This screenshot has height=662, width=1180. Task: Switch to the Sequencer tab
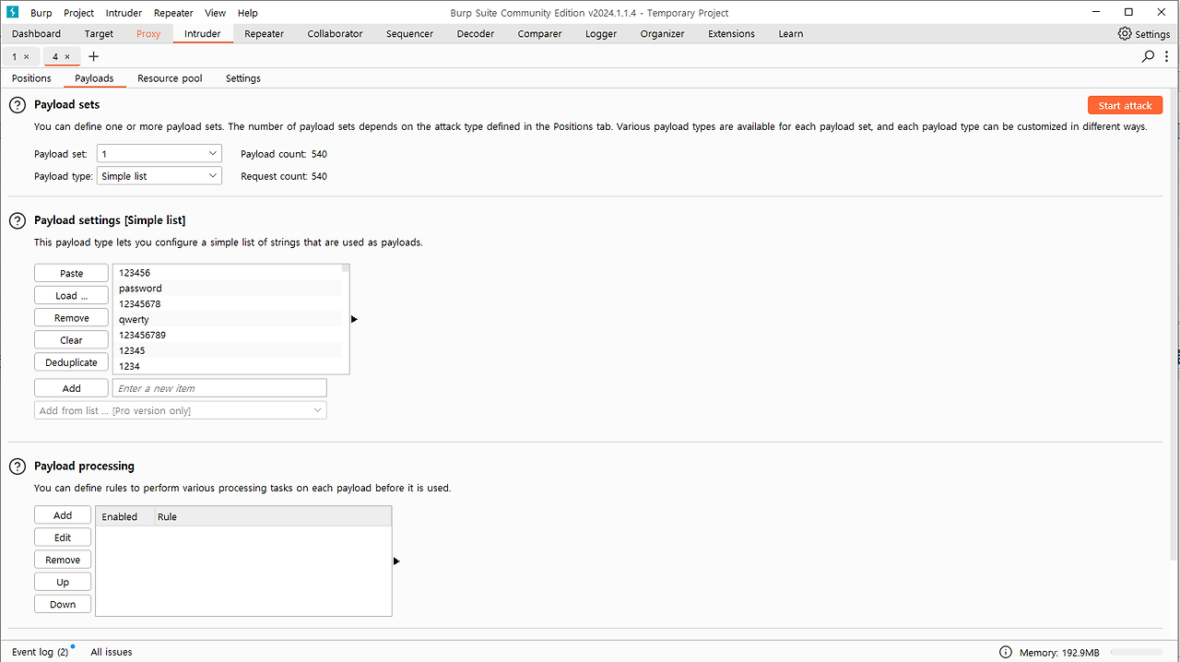coord(410,33)
